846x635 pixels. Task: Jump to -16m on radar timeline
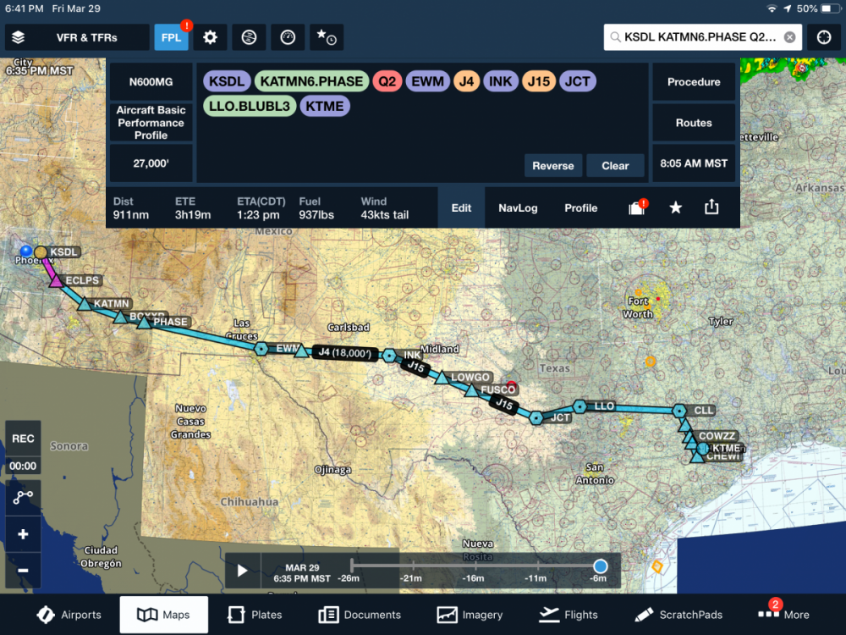473,577
